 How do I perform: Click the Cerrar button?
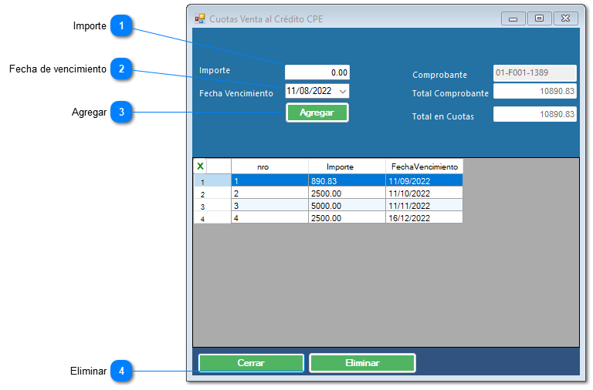251,363
